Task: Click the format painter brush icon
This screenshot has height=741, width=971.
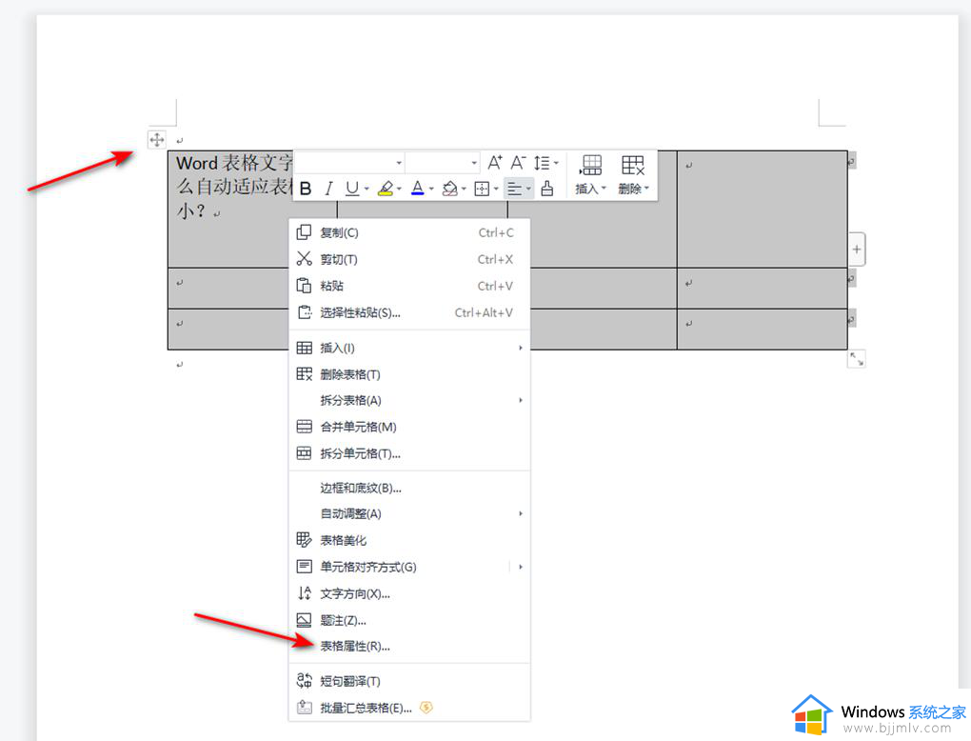Action: point(546,189)
